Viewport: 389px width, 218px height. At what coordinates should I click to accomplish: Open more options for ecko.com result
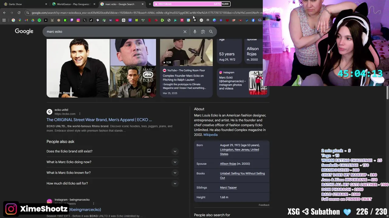click(80, 114)
